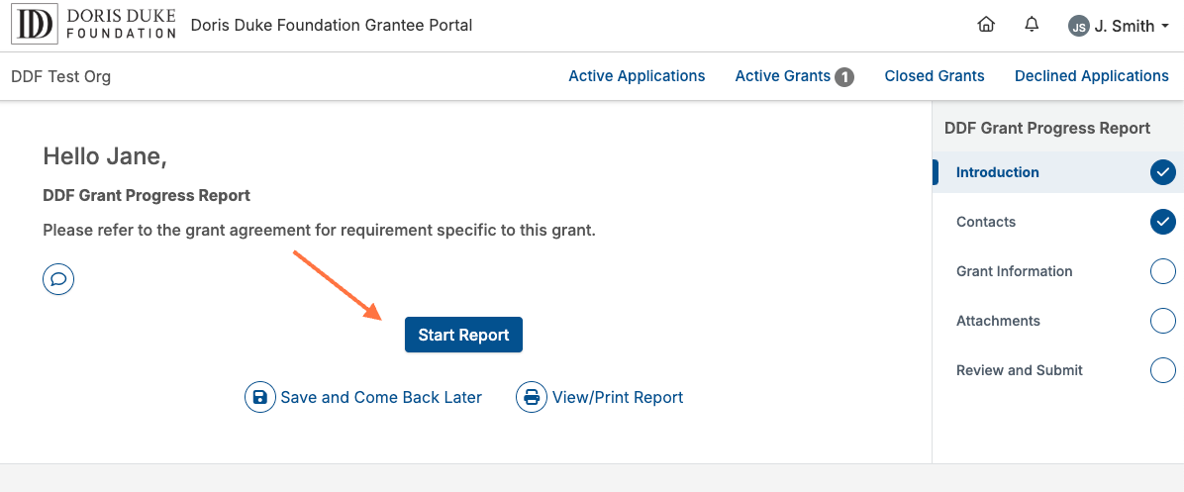Open the J. Smith account dropdown
Image resolution: width=1184 pixels, height=492 pixels.
[1119, 27]
